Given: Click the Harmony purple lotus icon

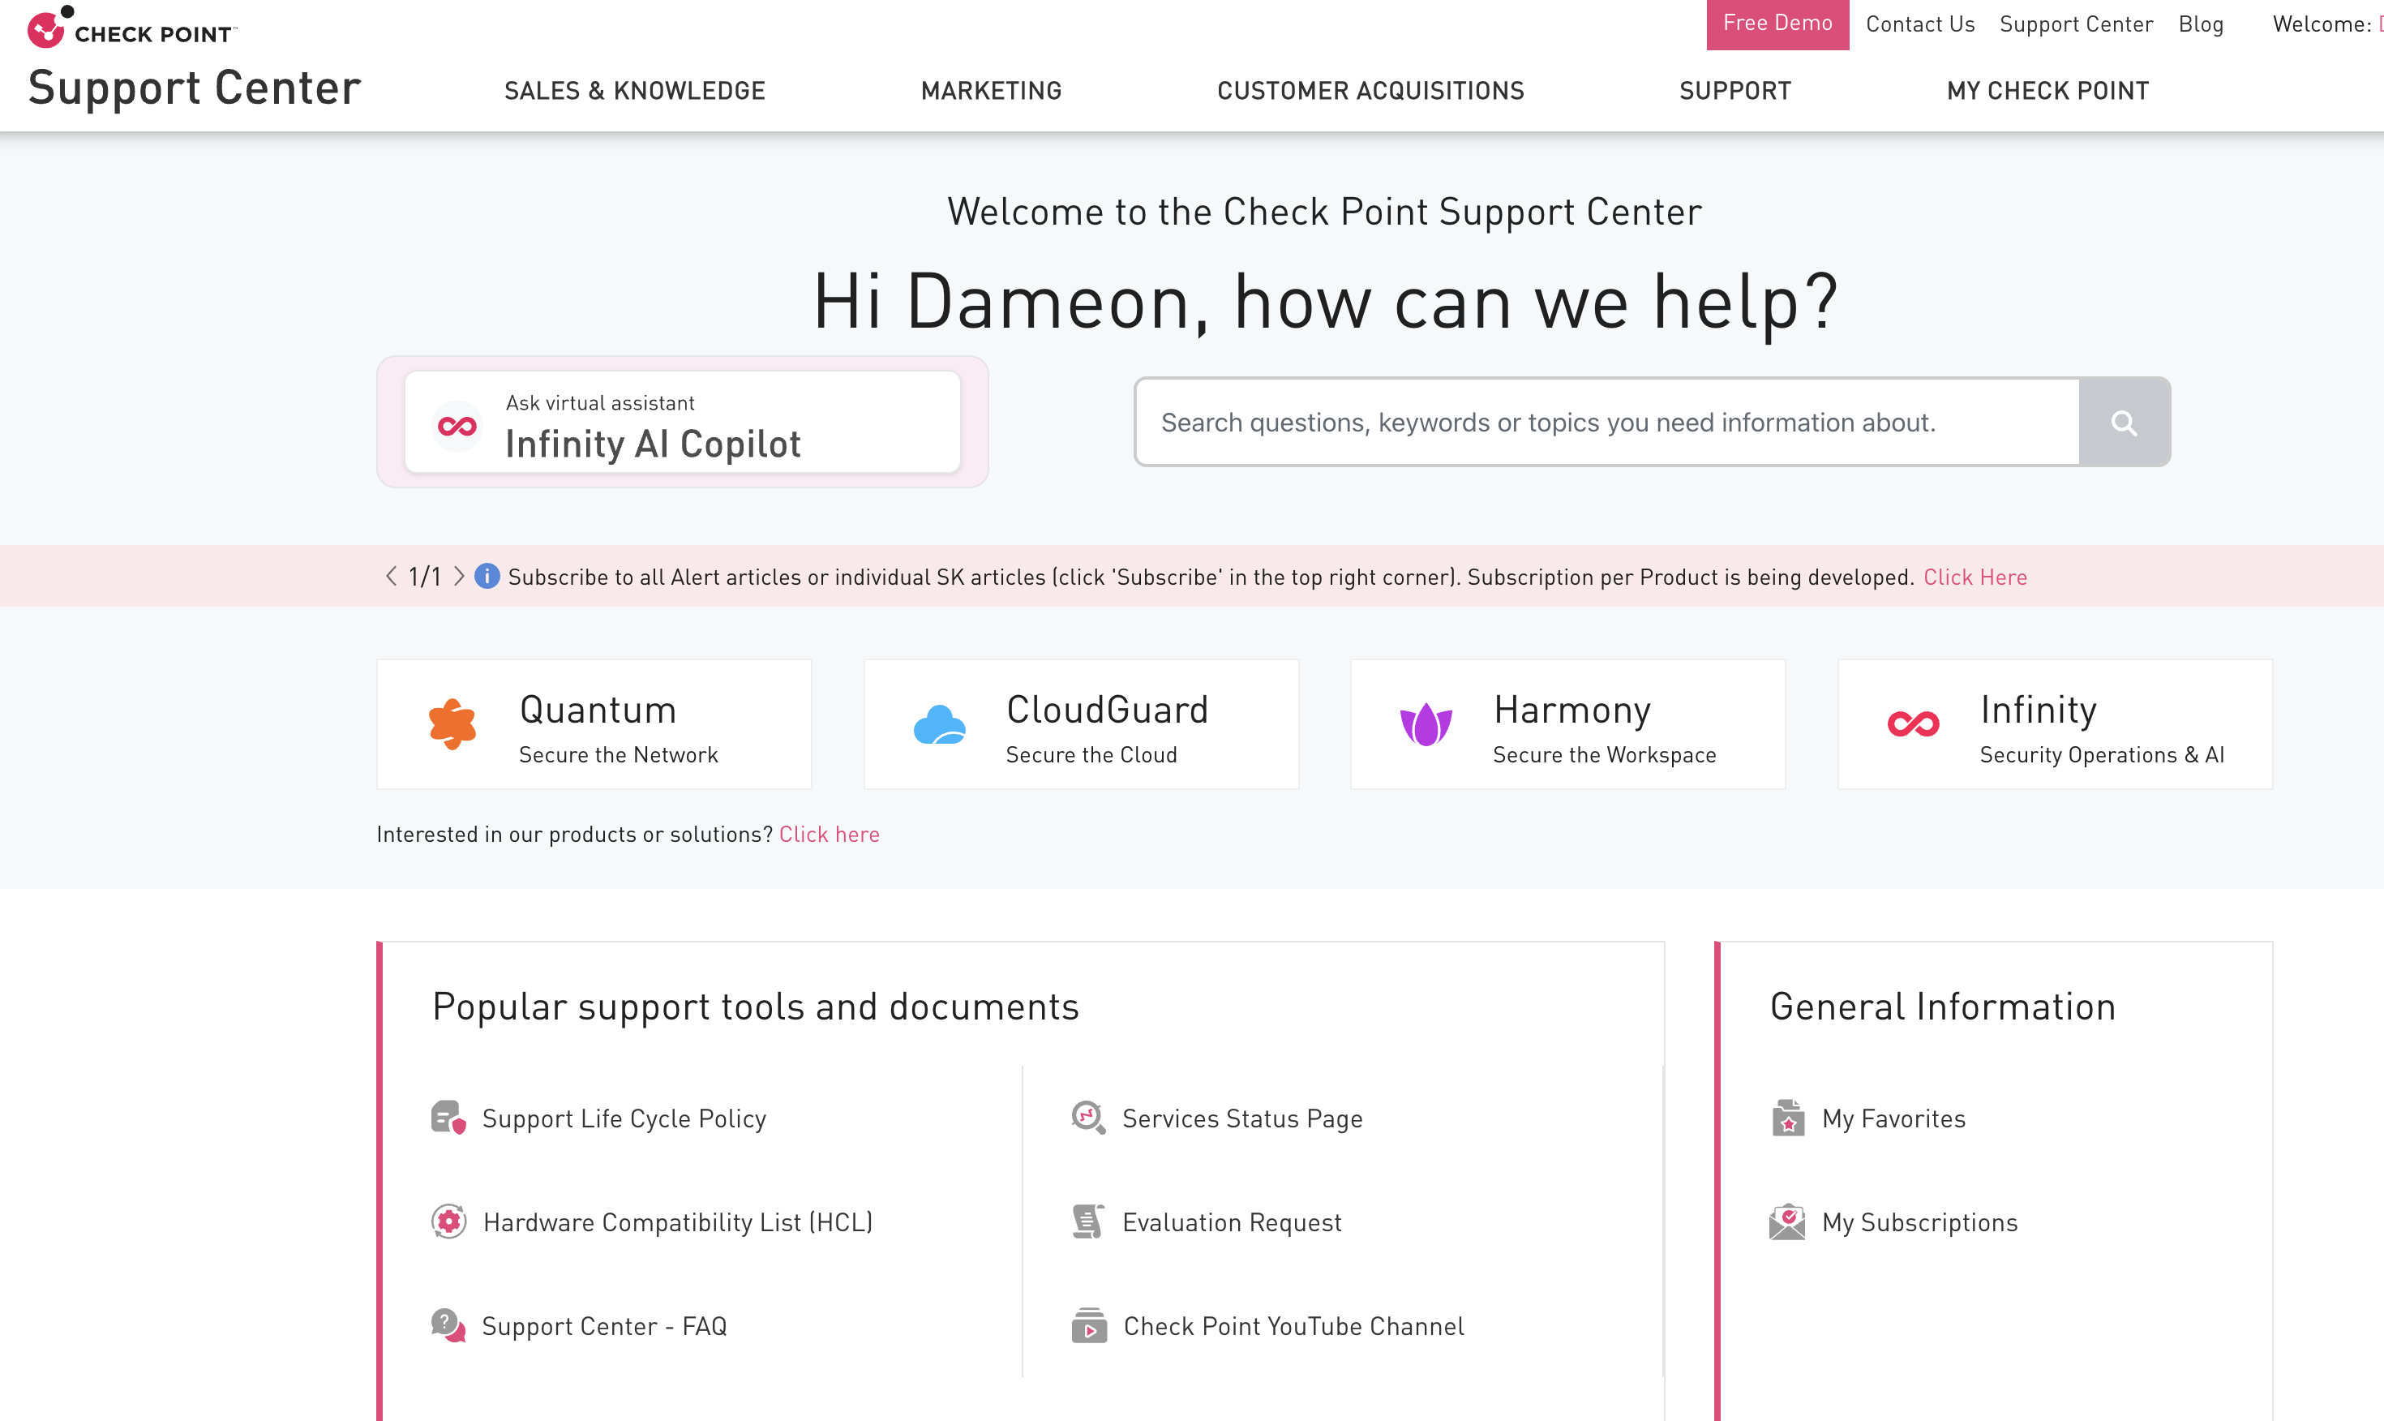Looking at the screenshot, I should 1425,725.
